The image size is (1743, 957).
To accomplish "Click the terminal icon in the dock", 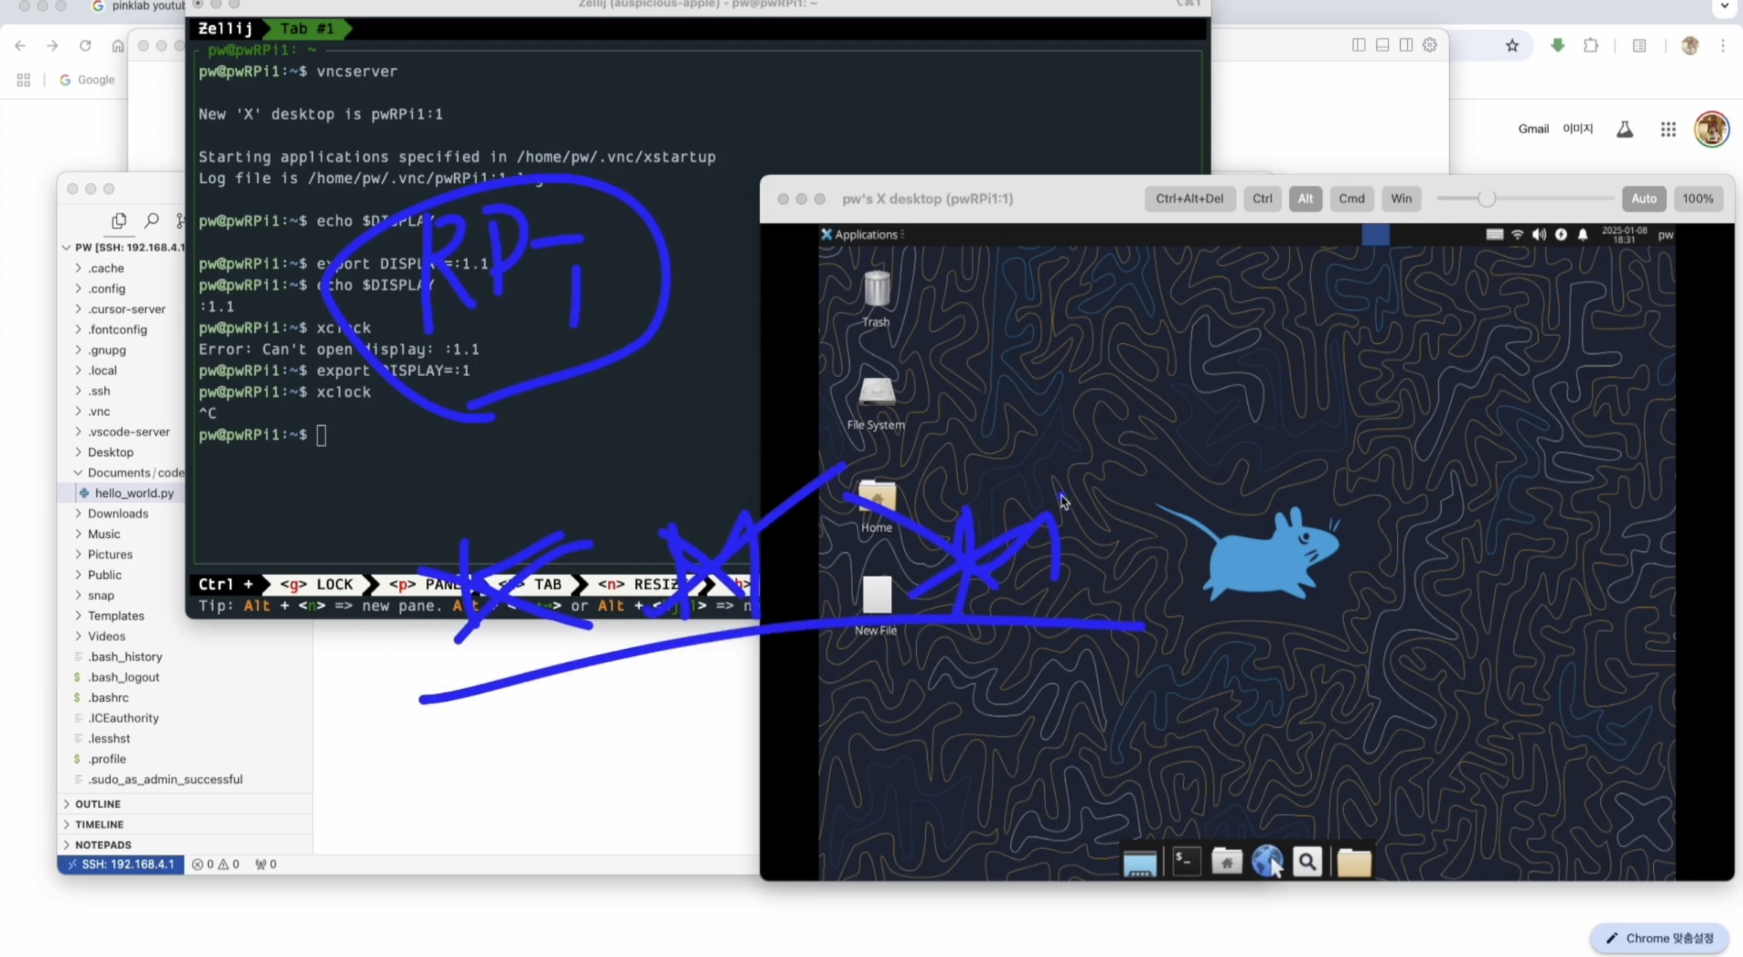I will (1186, 862).
